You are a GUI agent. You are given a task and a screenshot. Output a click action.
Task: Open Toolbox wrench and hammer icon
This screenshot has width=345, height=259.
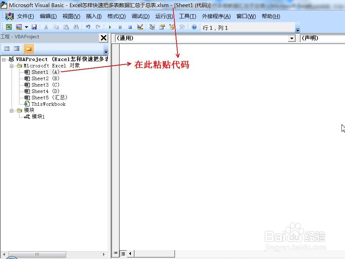click(182, 27)
